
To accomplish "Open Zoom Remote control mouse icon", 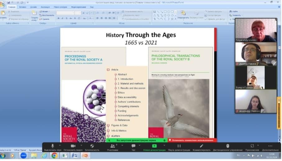I will point(228,146).
